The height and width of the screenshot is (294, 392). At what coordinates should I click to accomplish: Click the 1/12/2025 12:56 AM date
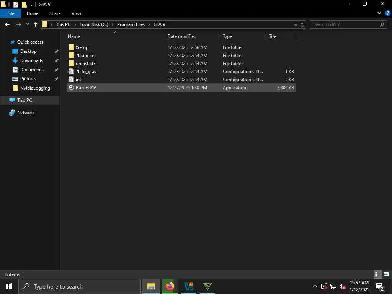(188, 47)
